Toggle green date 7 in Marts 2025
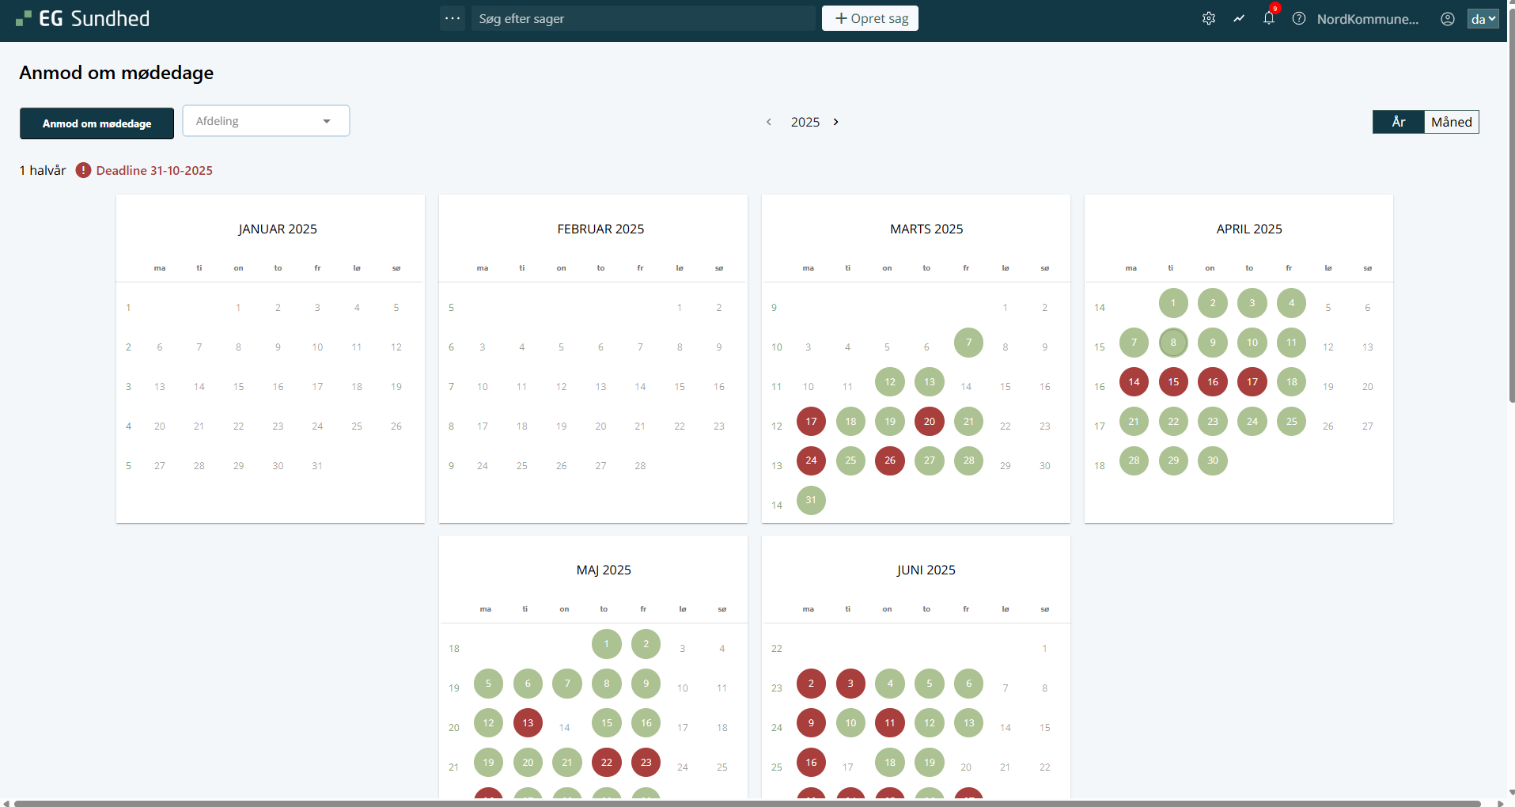1515x807 pixels. [968, 343]
